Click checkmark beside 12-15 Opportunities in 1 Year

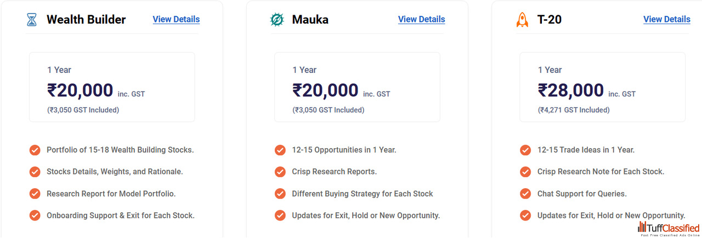pyautogui.click(x=280, y=150)
